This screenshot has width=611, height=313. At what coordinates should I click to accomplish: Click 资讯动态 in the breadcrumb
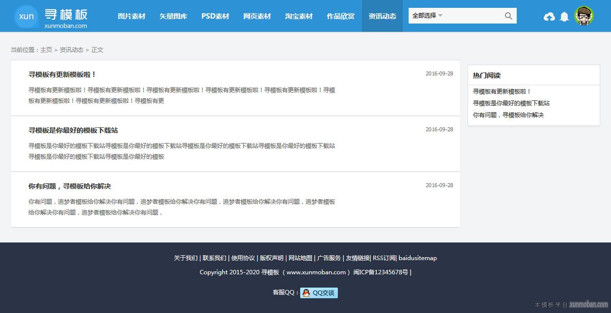[x=72, y=50]
